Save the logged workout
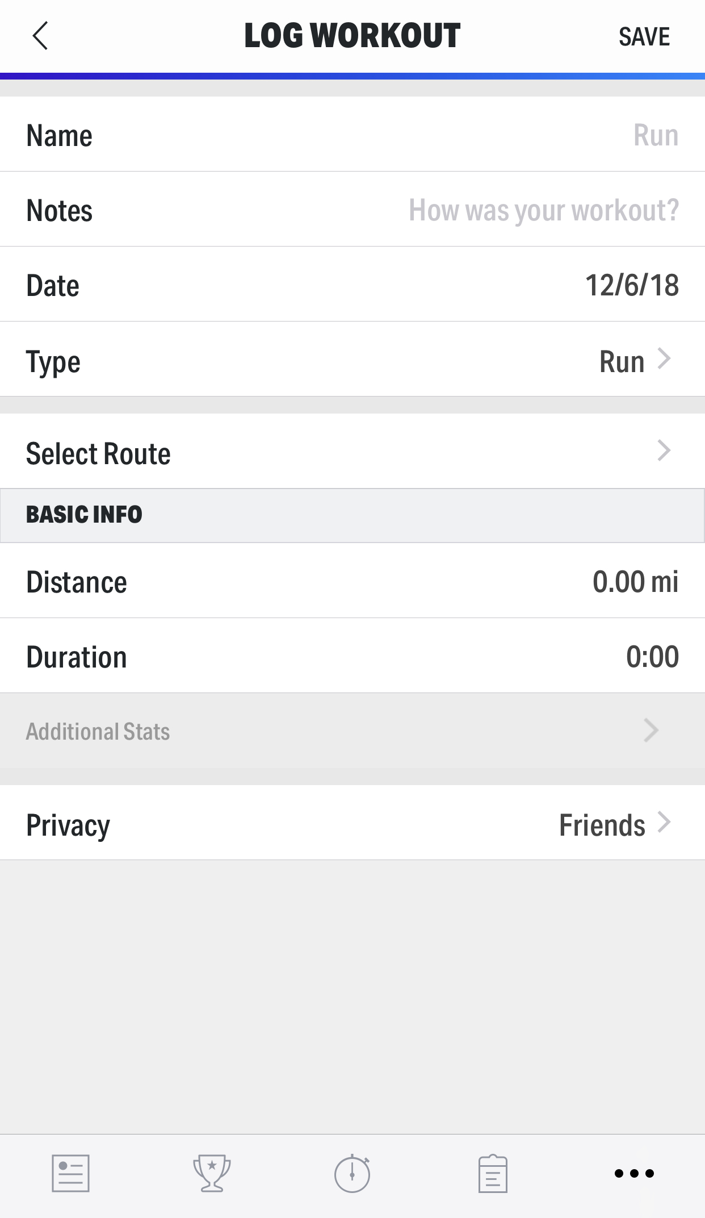The height and width of the screenshot is (1218, 705). coord(644,37)
